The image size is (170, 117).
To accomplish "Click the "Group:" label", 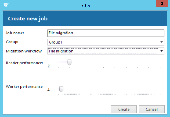I will coord(12,42).
